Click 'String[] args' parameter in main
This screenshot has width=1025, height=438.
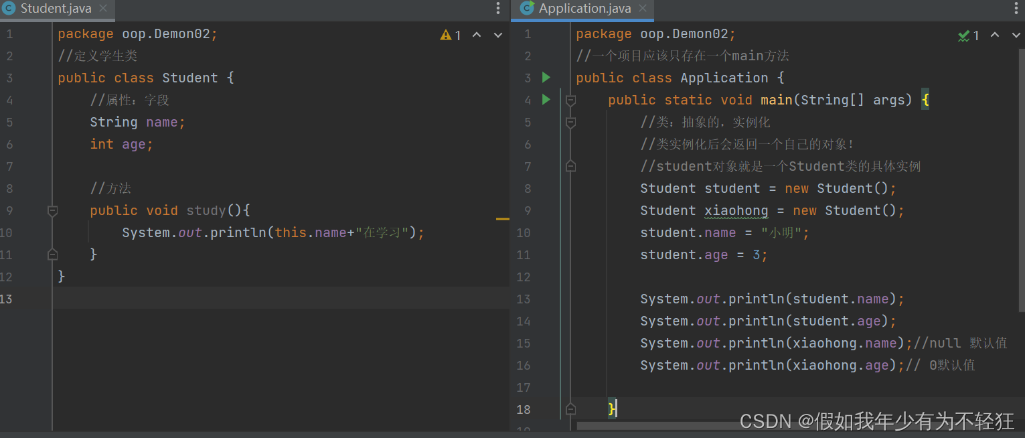click(x=853, y=100)
